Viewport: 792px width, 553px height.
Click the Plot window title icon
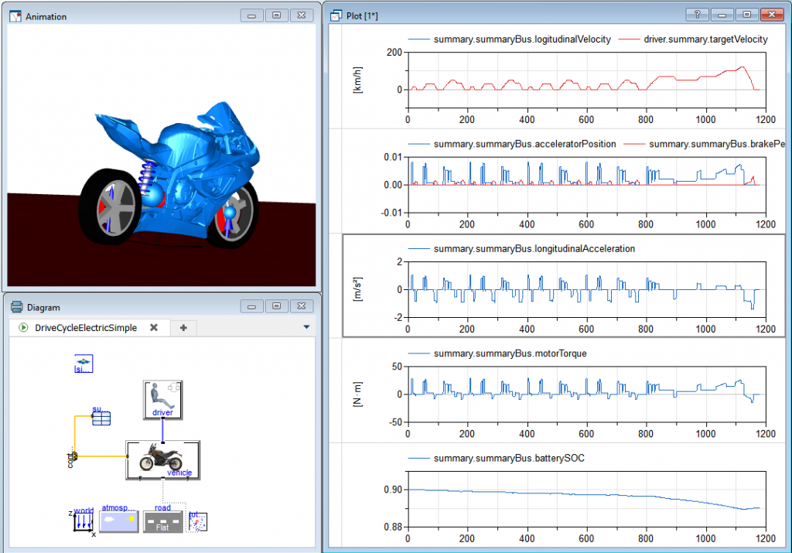point(336,15)
